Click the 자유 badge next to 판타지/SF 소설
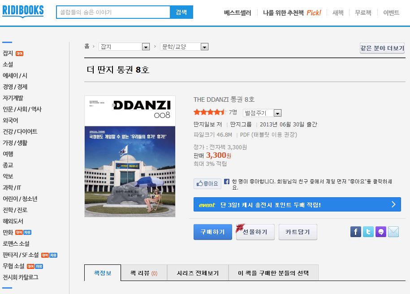Viewport: 410px width, 294px height. pos(53,255)
